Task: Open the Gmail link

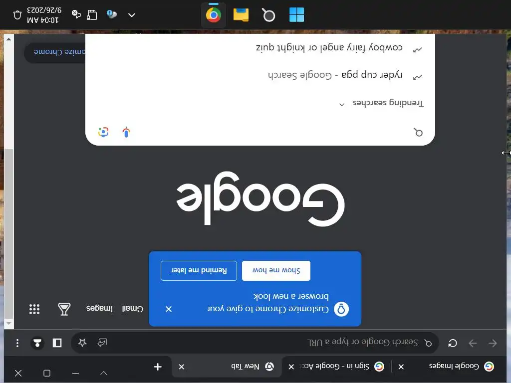Action: [x=132, y=309]
